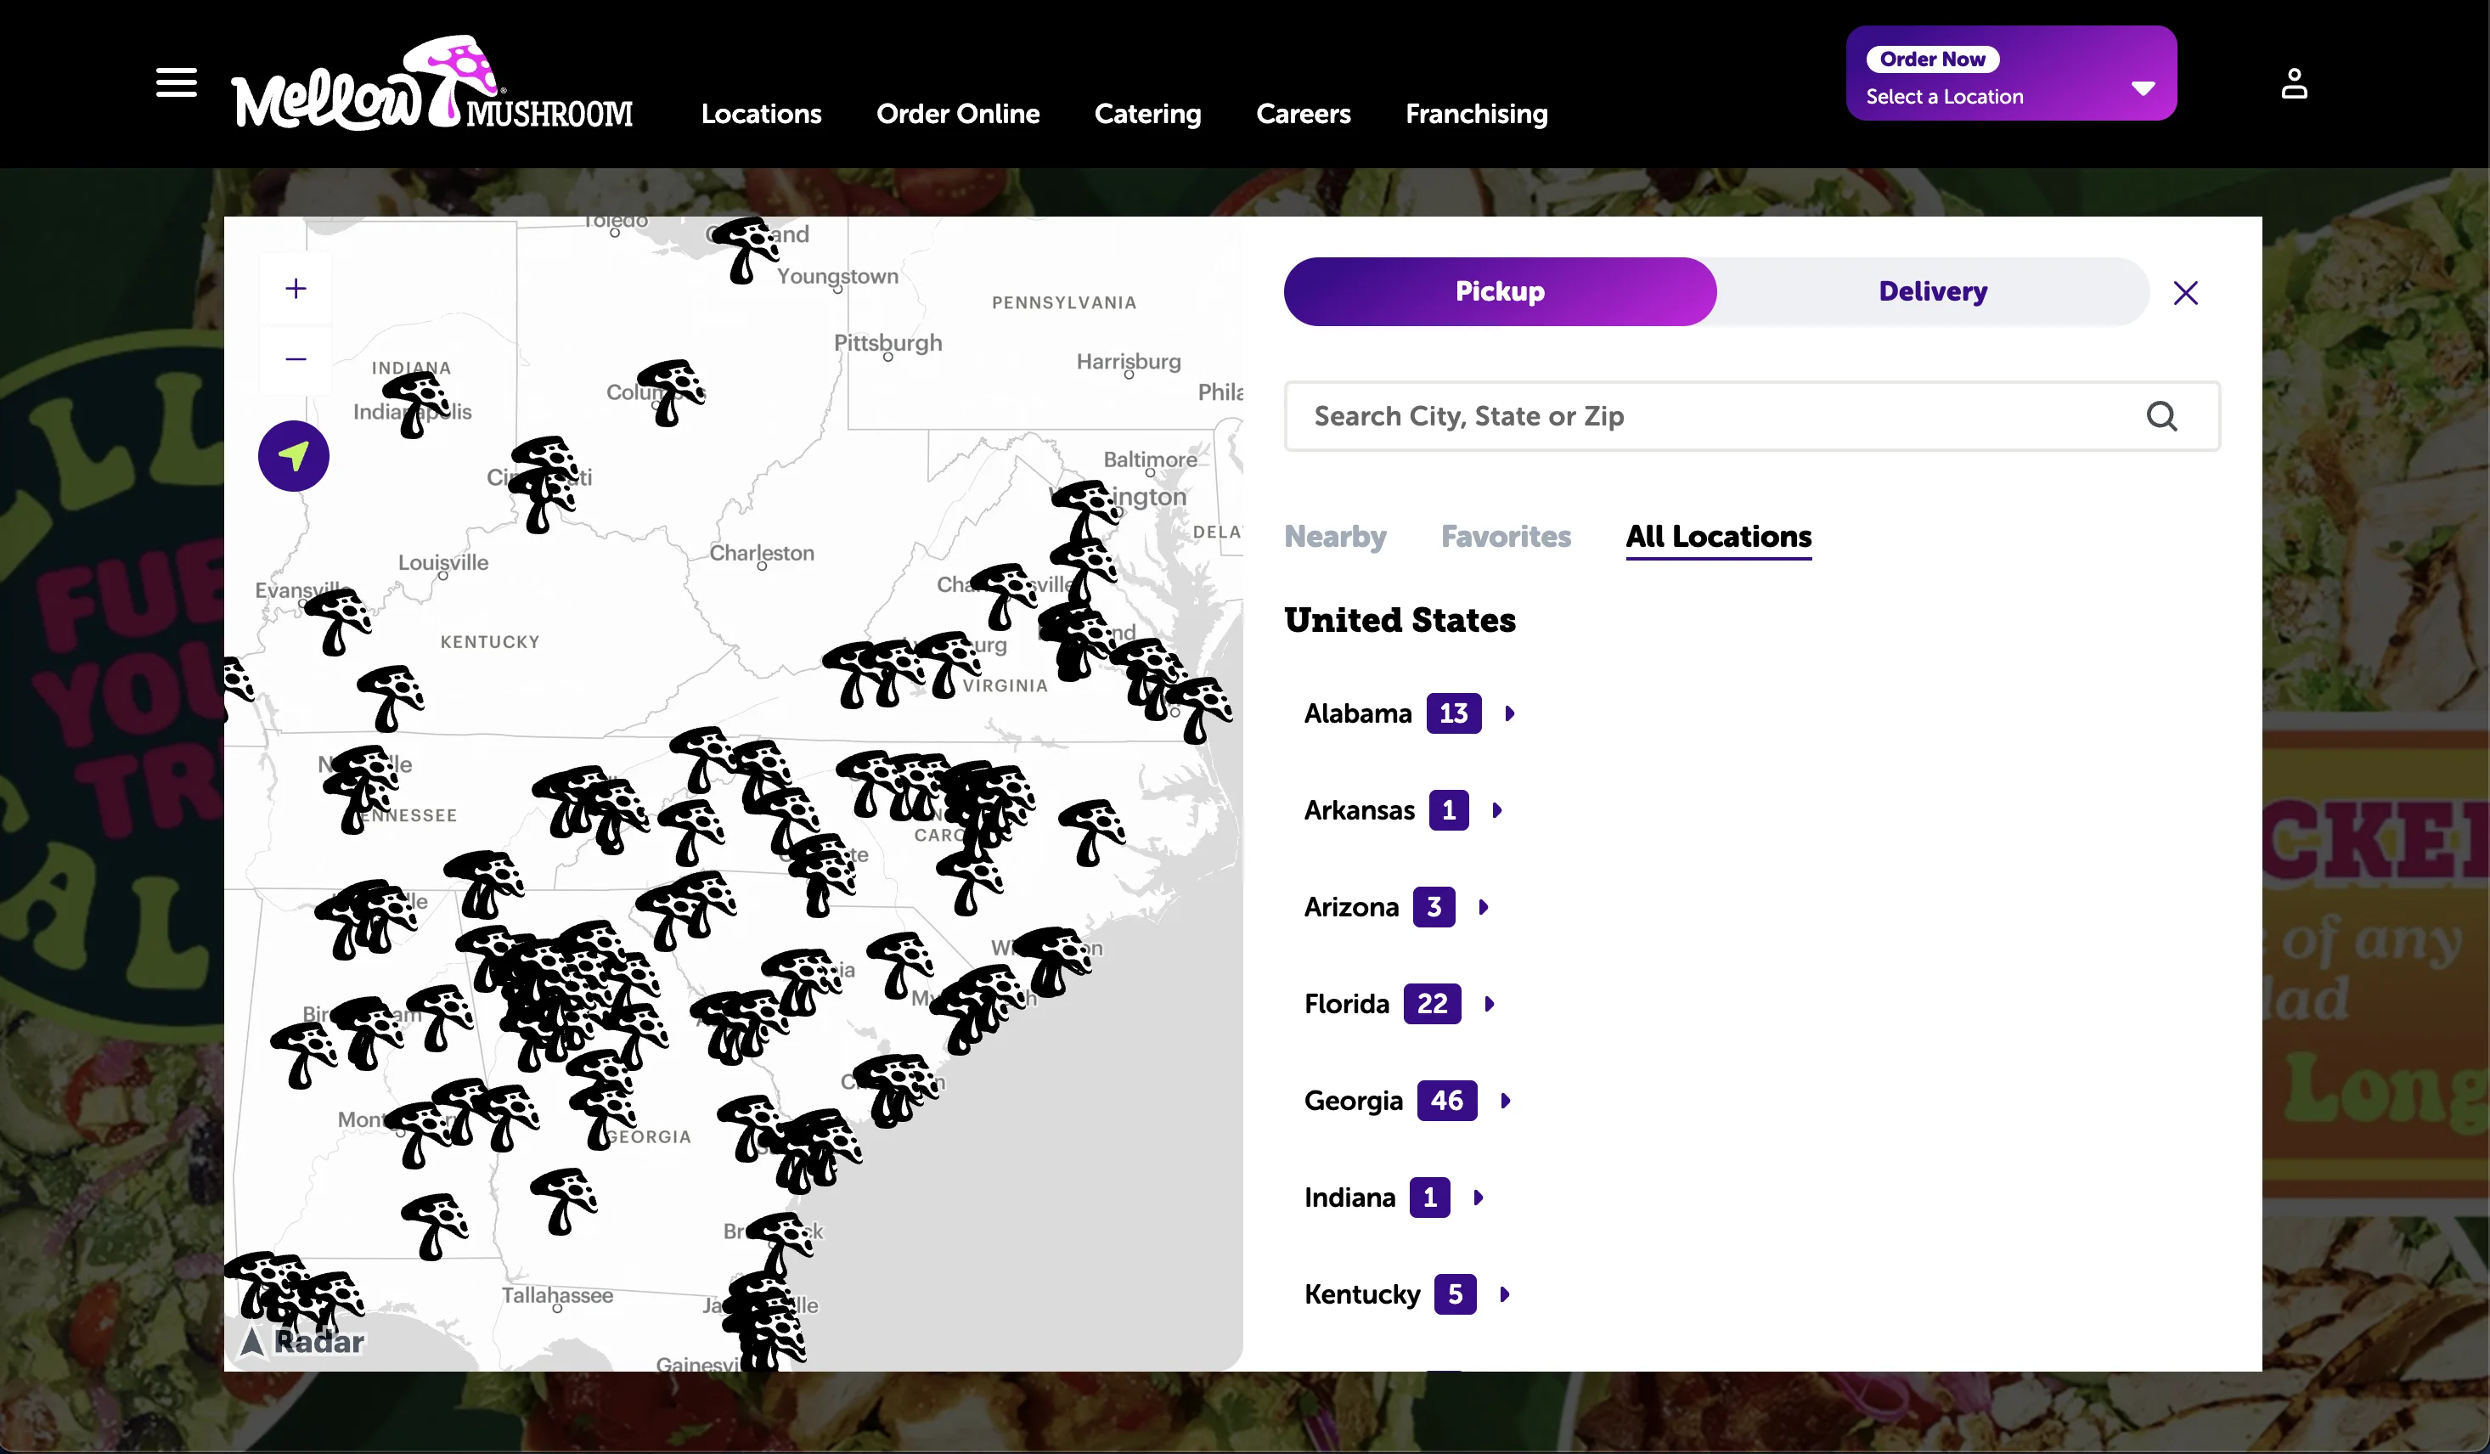Click the Radar attribution logo

[x=303, y=1341]
